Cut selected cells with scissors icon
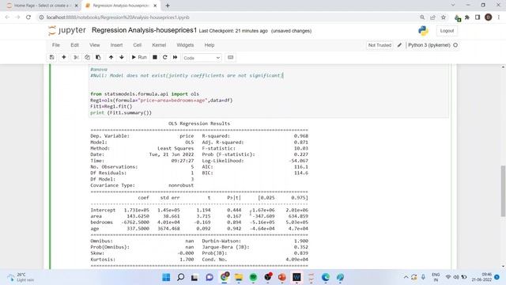 point(76,58)
